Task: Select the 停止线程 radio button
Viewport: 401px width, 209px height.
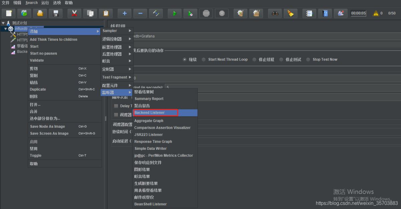Action: point(254,60)
